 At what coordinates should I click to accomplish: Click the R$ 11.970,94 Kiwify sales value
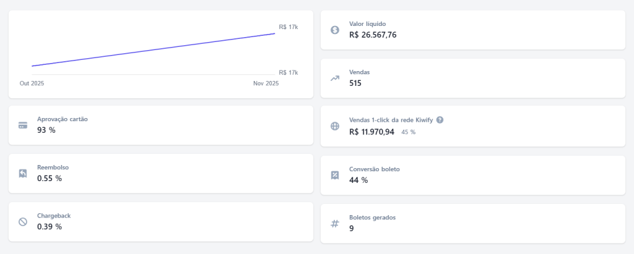372,132
